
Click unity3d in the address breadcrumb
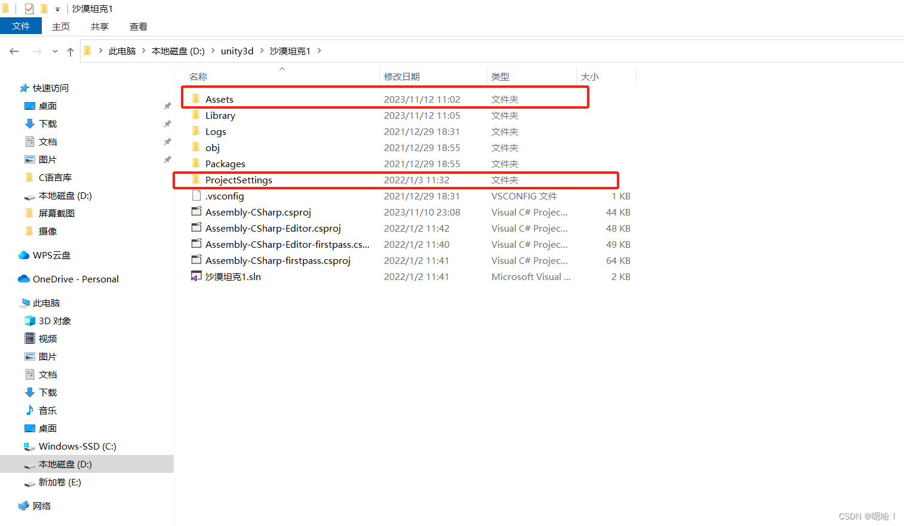pyautogui.click(x=237, y=51)
